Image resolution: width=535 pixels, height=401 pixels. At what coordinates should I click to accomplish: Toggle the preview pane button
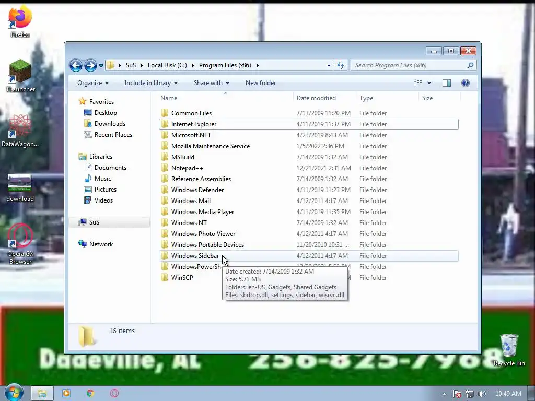pos(447,83)
